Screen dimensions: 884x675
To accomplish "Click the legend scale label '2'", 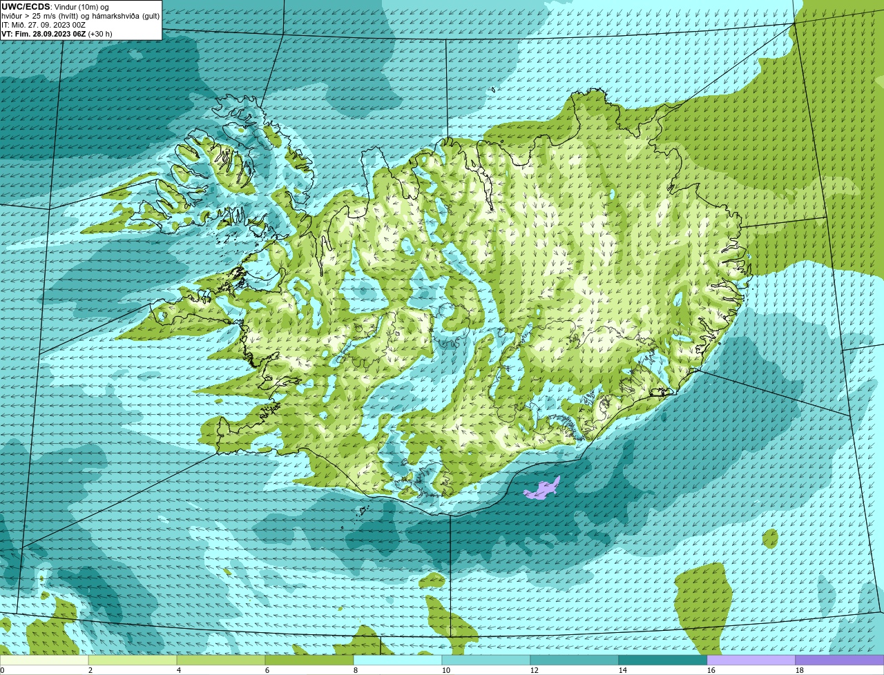I will tap(90, 670).
